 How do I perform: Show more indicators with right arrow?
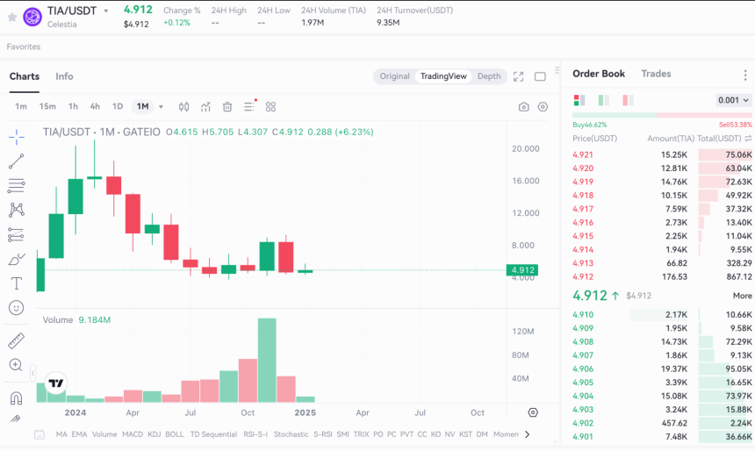528,434
